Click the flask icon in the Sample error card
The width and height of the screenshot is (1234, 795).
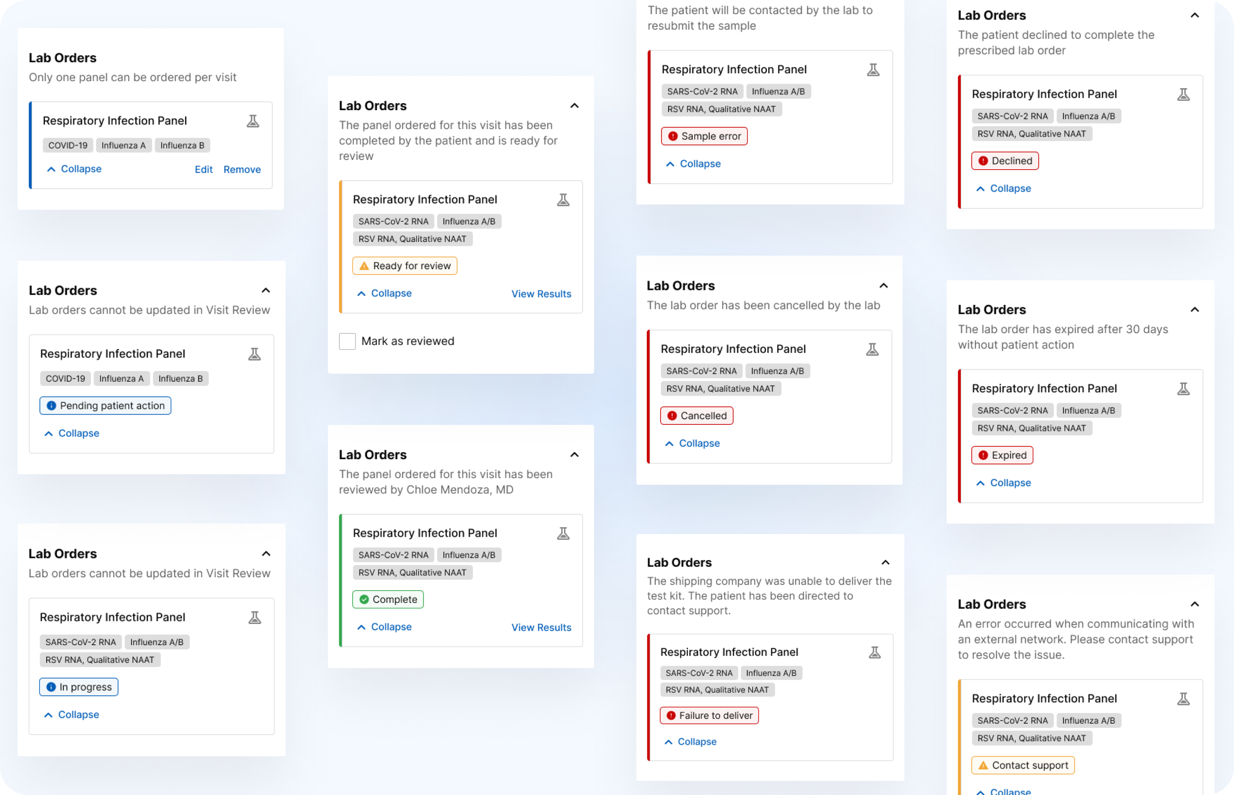point(873,70)
